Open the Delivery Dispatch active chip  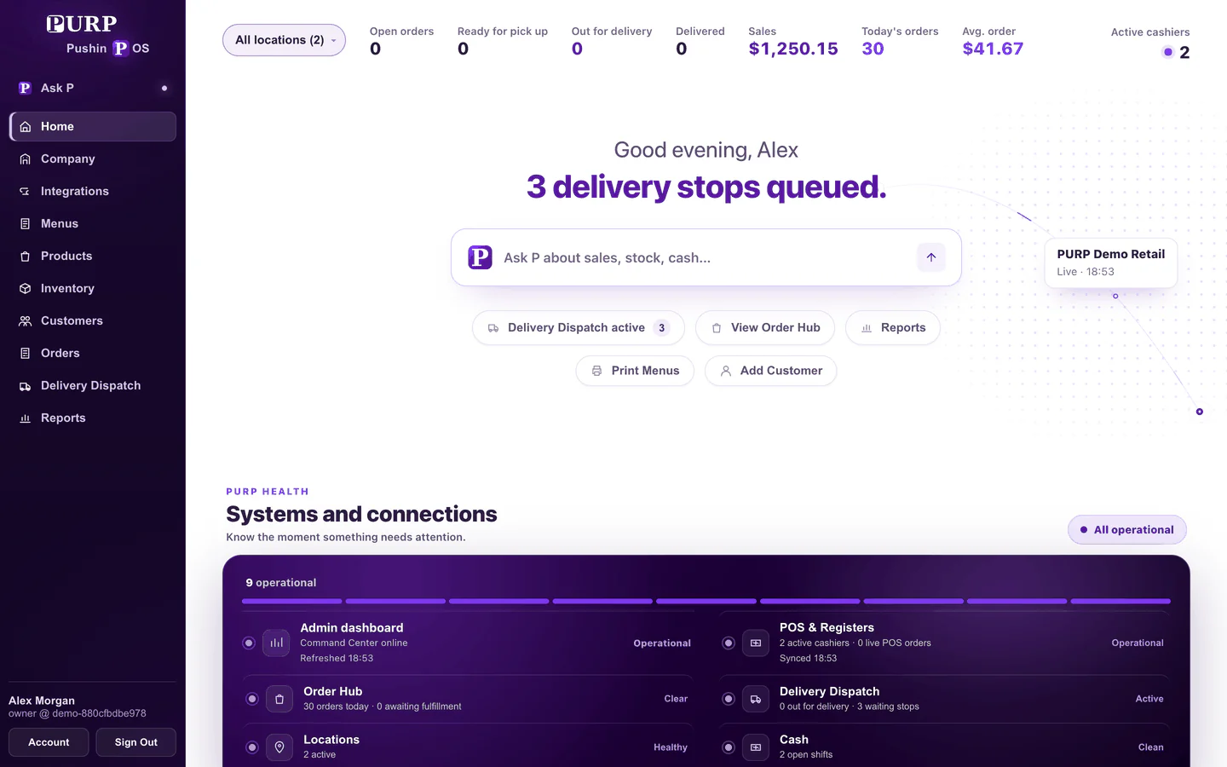point(579,328)
